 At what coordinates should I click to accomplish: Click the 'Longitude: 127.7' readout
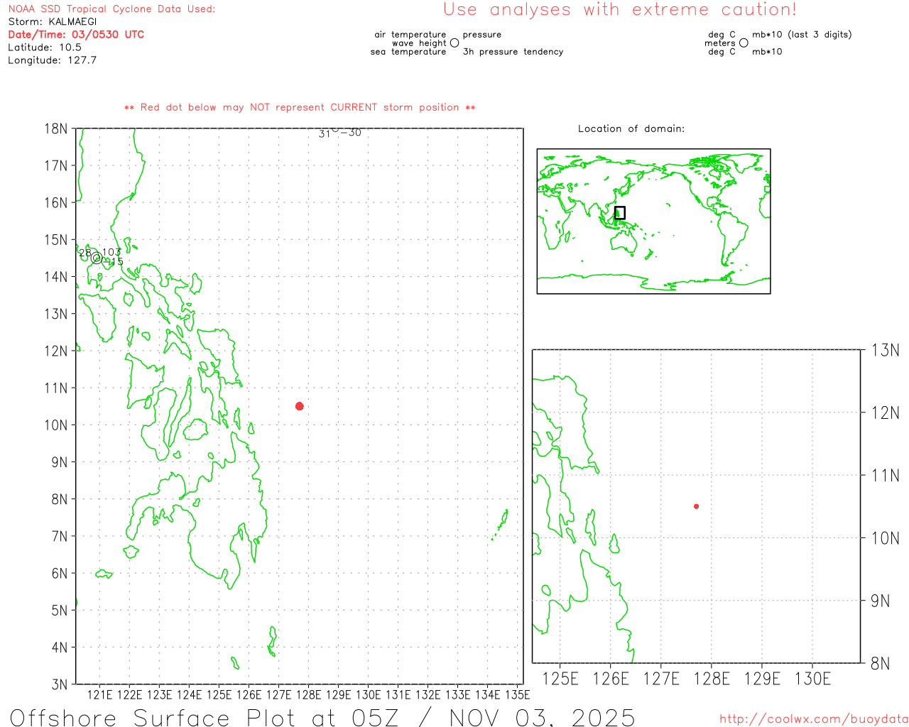[53, 60]
